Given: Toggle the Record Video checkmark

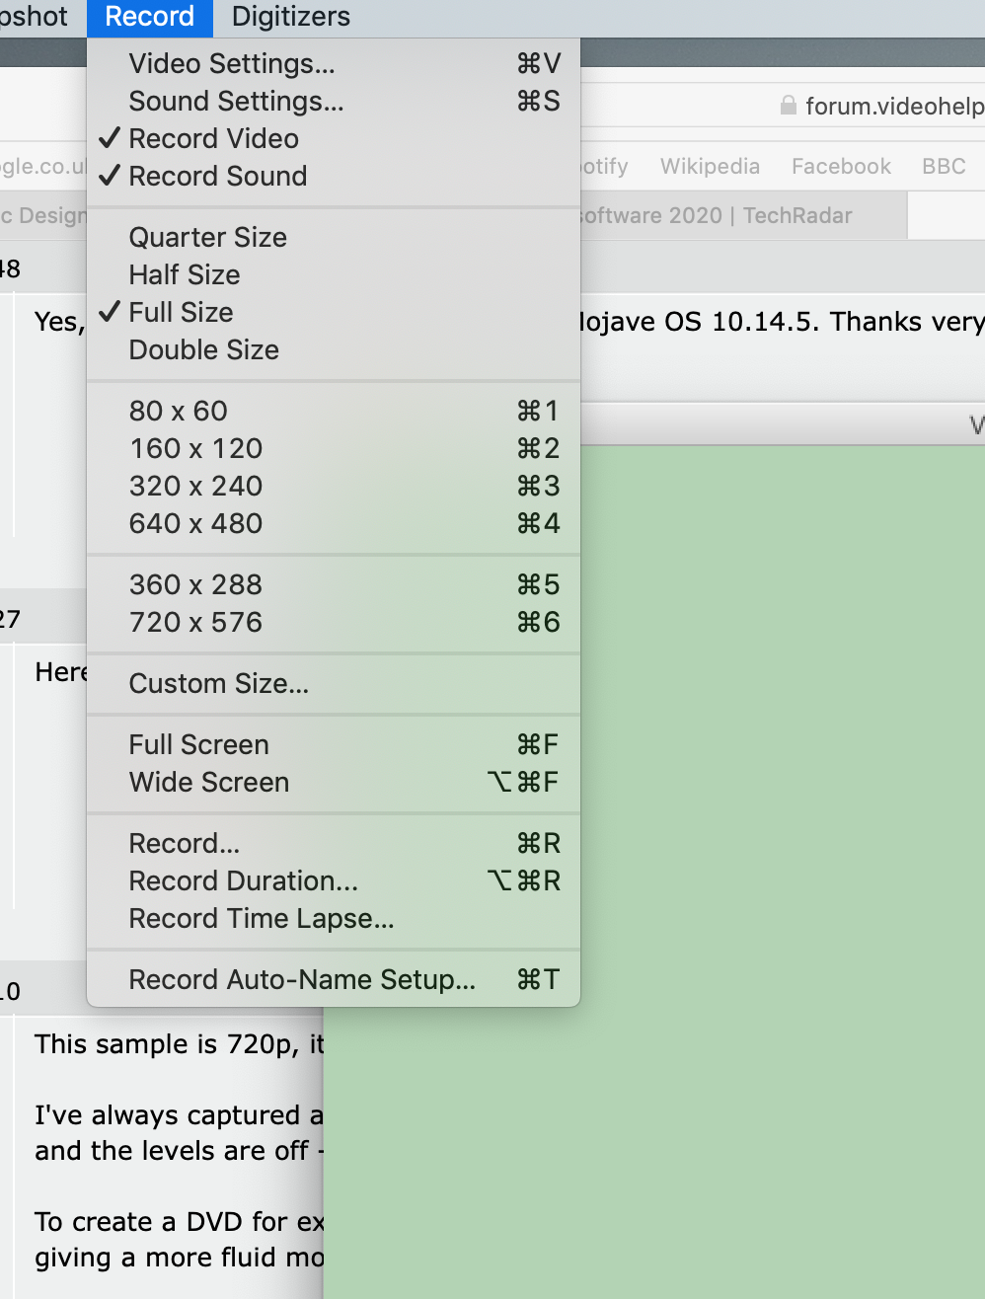Looking at the screenshot, I should [x=213, y=139].
